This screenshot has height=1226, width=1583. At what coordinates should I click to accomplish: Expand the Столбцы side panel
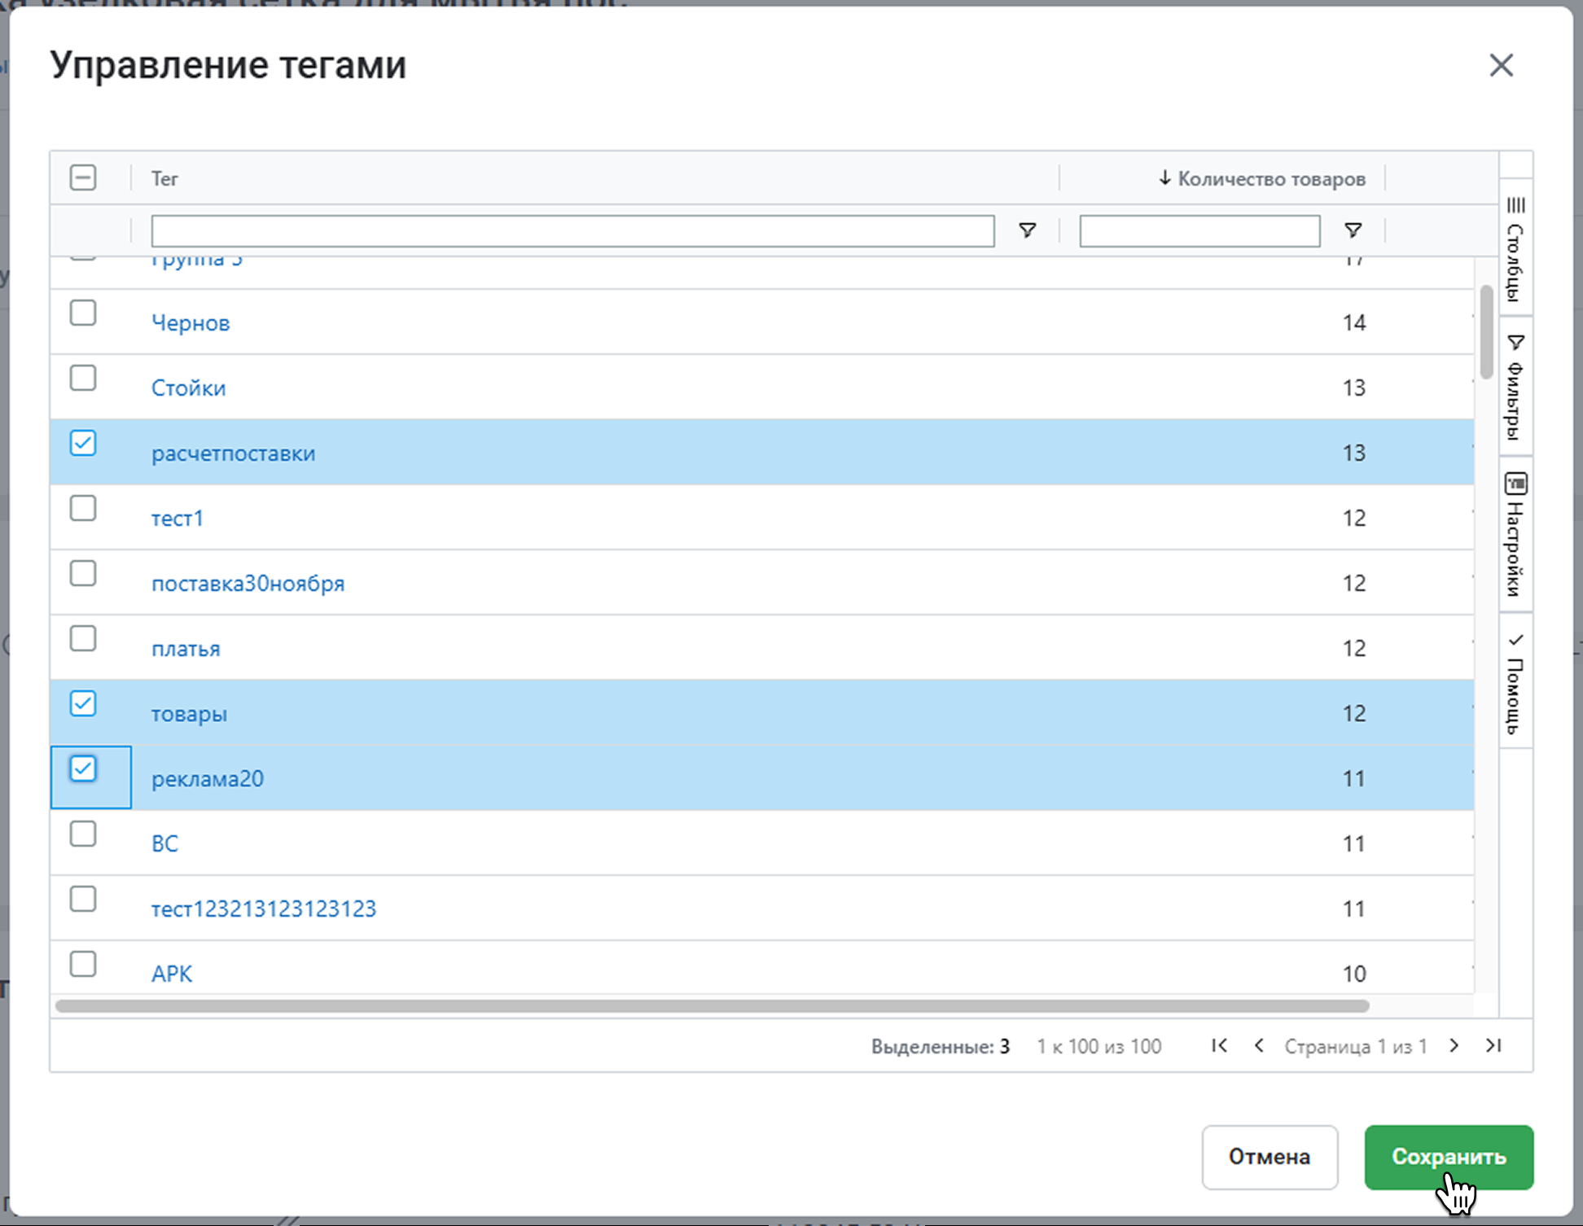click(x=1515, y=248)
